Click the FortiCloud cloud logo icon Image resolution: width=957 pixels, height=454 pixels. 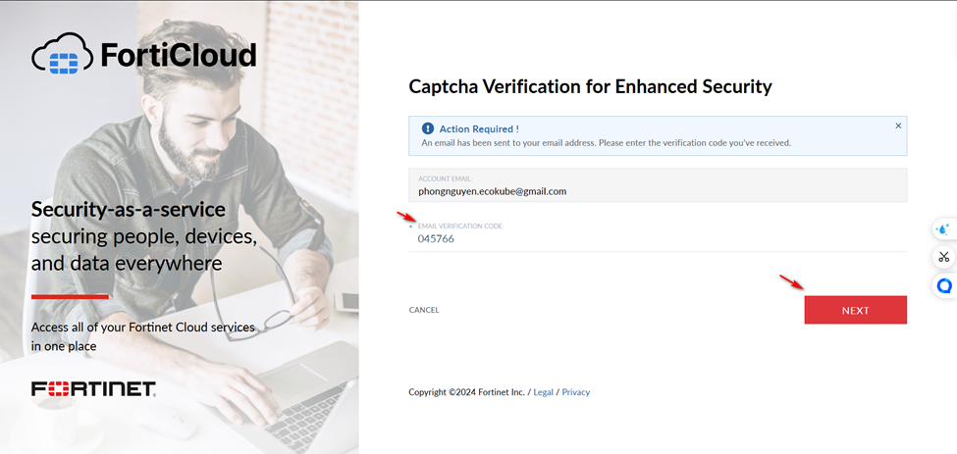62,55
